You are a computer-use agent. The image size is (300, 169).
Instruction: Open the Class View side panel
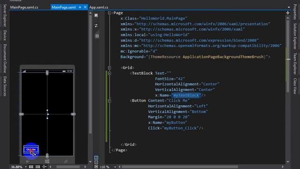point(295,86)
